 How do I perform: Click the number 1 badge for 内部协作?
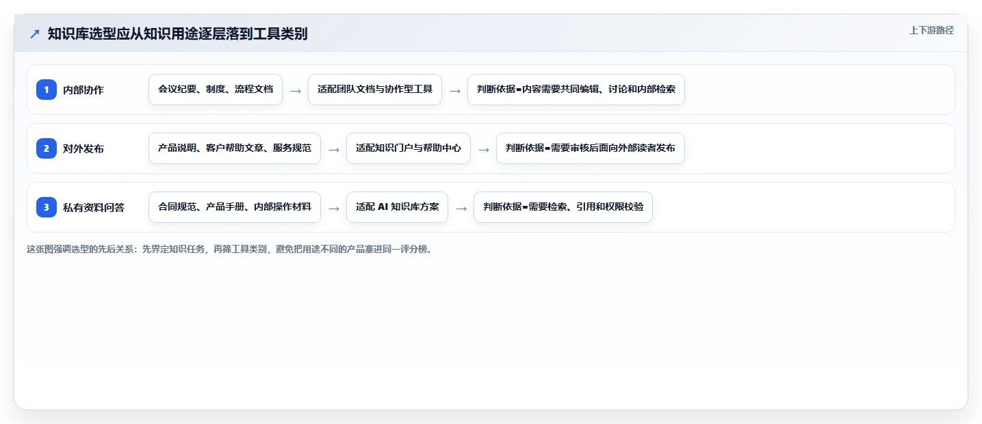(47, 90)
